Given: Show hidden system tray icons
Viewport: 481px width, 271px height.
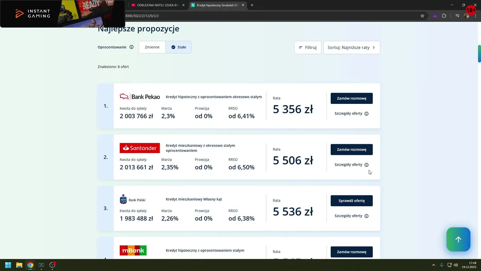Looking at the screenshot, I should tap(434, 265).
